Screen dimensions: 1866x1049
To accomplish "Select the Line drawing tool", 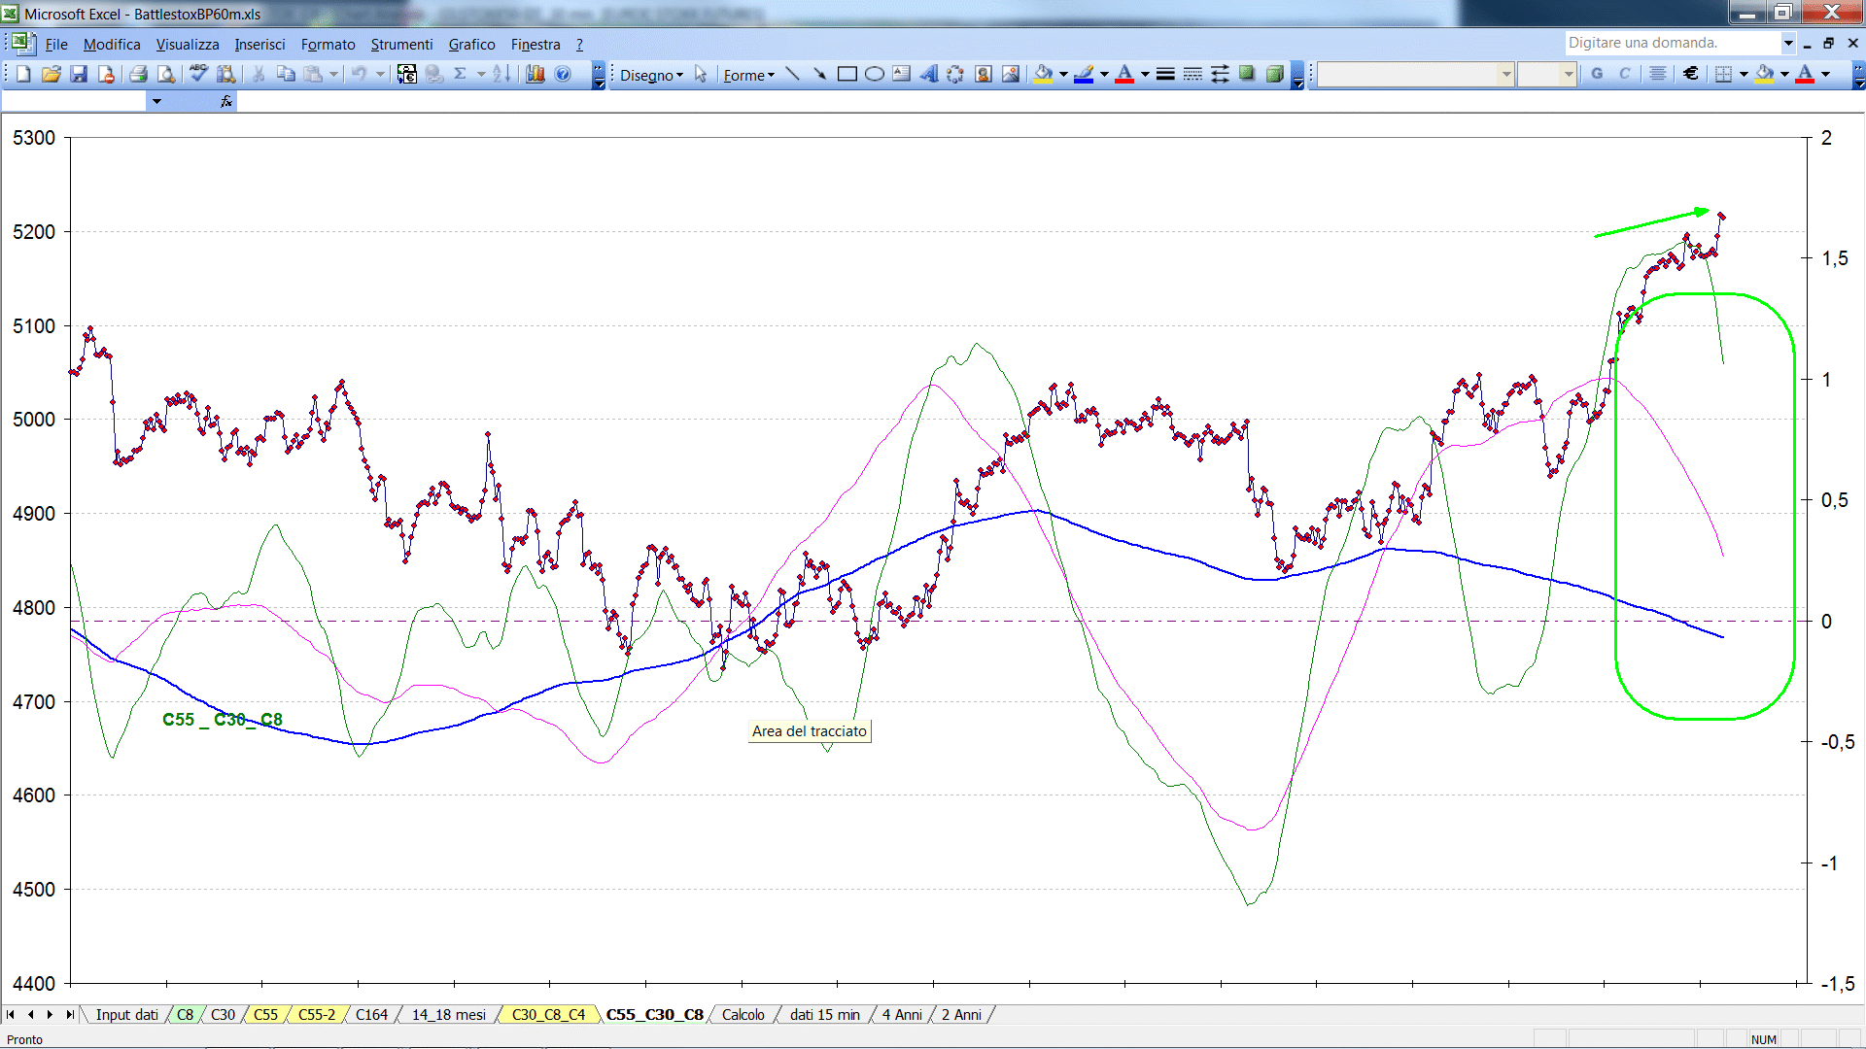I will pyautogui.click(x=792, y=74).
